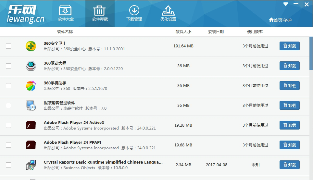Check the box for 360安全卫士
The image size is (313, 187).
pos(8,46)
